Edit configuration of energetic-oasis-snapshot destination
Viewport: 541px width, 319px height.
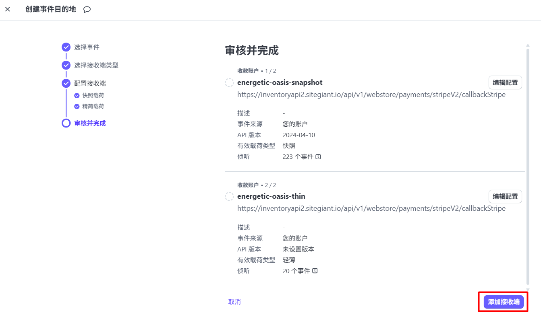505,82
